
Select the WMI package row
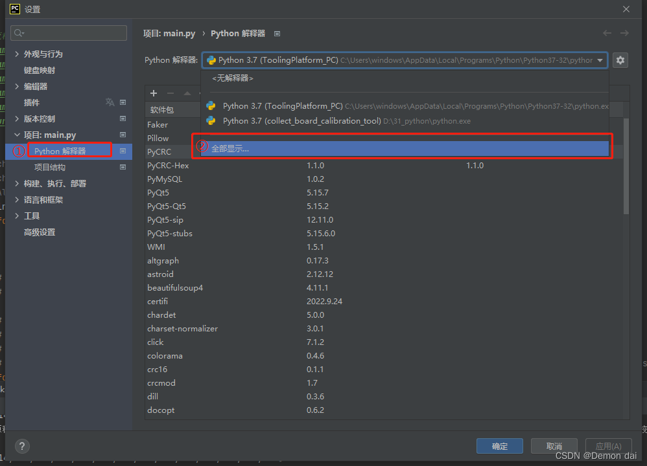(x=384, y=247)
